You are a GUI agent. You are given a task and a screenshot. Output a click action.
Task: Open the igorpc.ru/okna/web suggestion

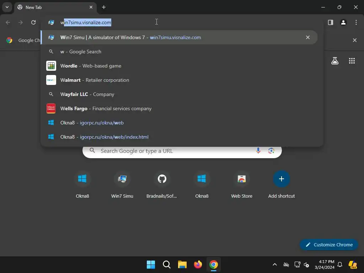tap(182, 123)
